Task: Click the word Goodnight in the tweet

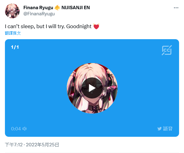Action: click(x=79, y=27)
